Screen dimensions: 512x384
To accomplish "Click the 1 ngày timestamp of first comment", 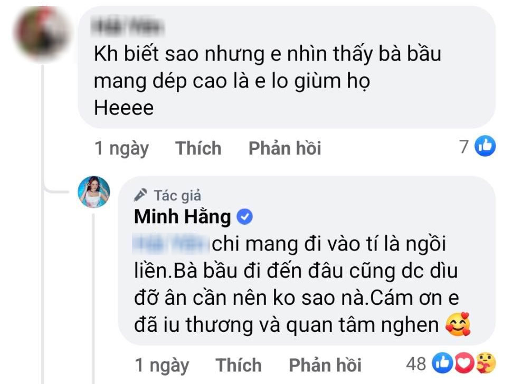I will (x=121, y=149).
